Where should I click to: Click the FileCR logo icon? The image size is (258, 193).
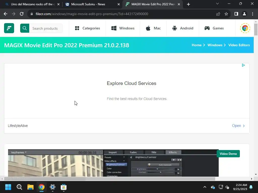[x=9, y=28]
